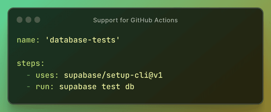The width and height of the screenshot is (271, 112).
Task: Click the leftmost window control dot
Action: click(20, 20)
